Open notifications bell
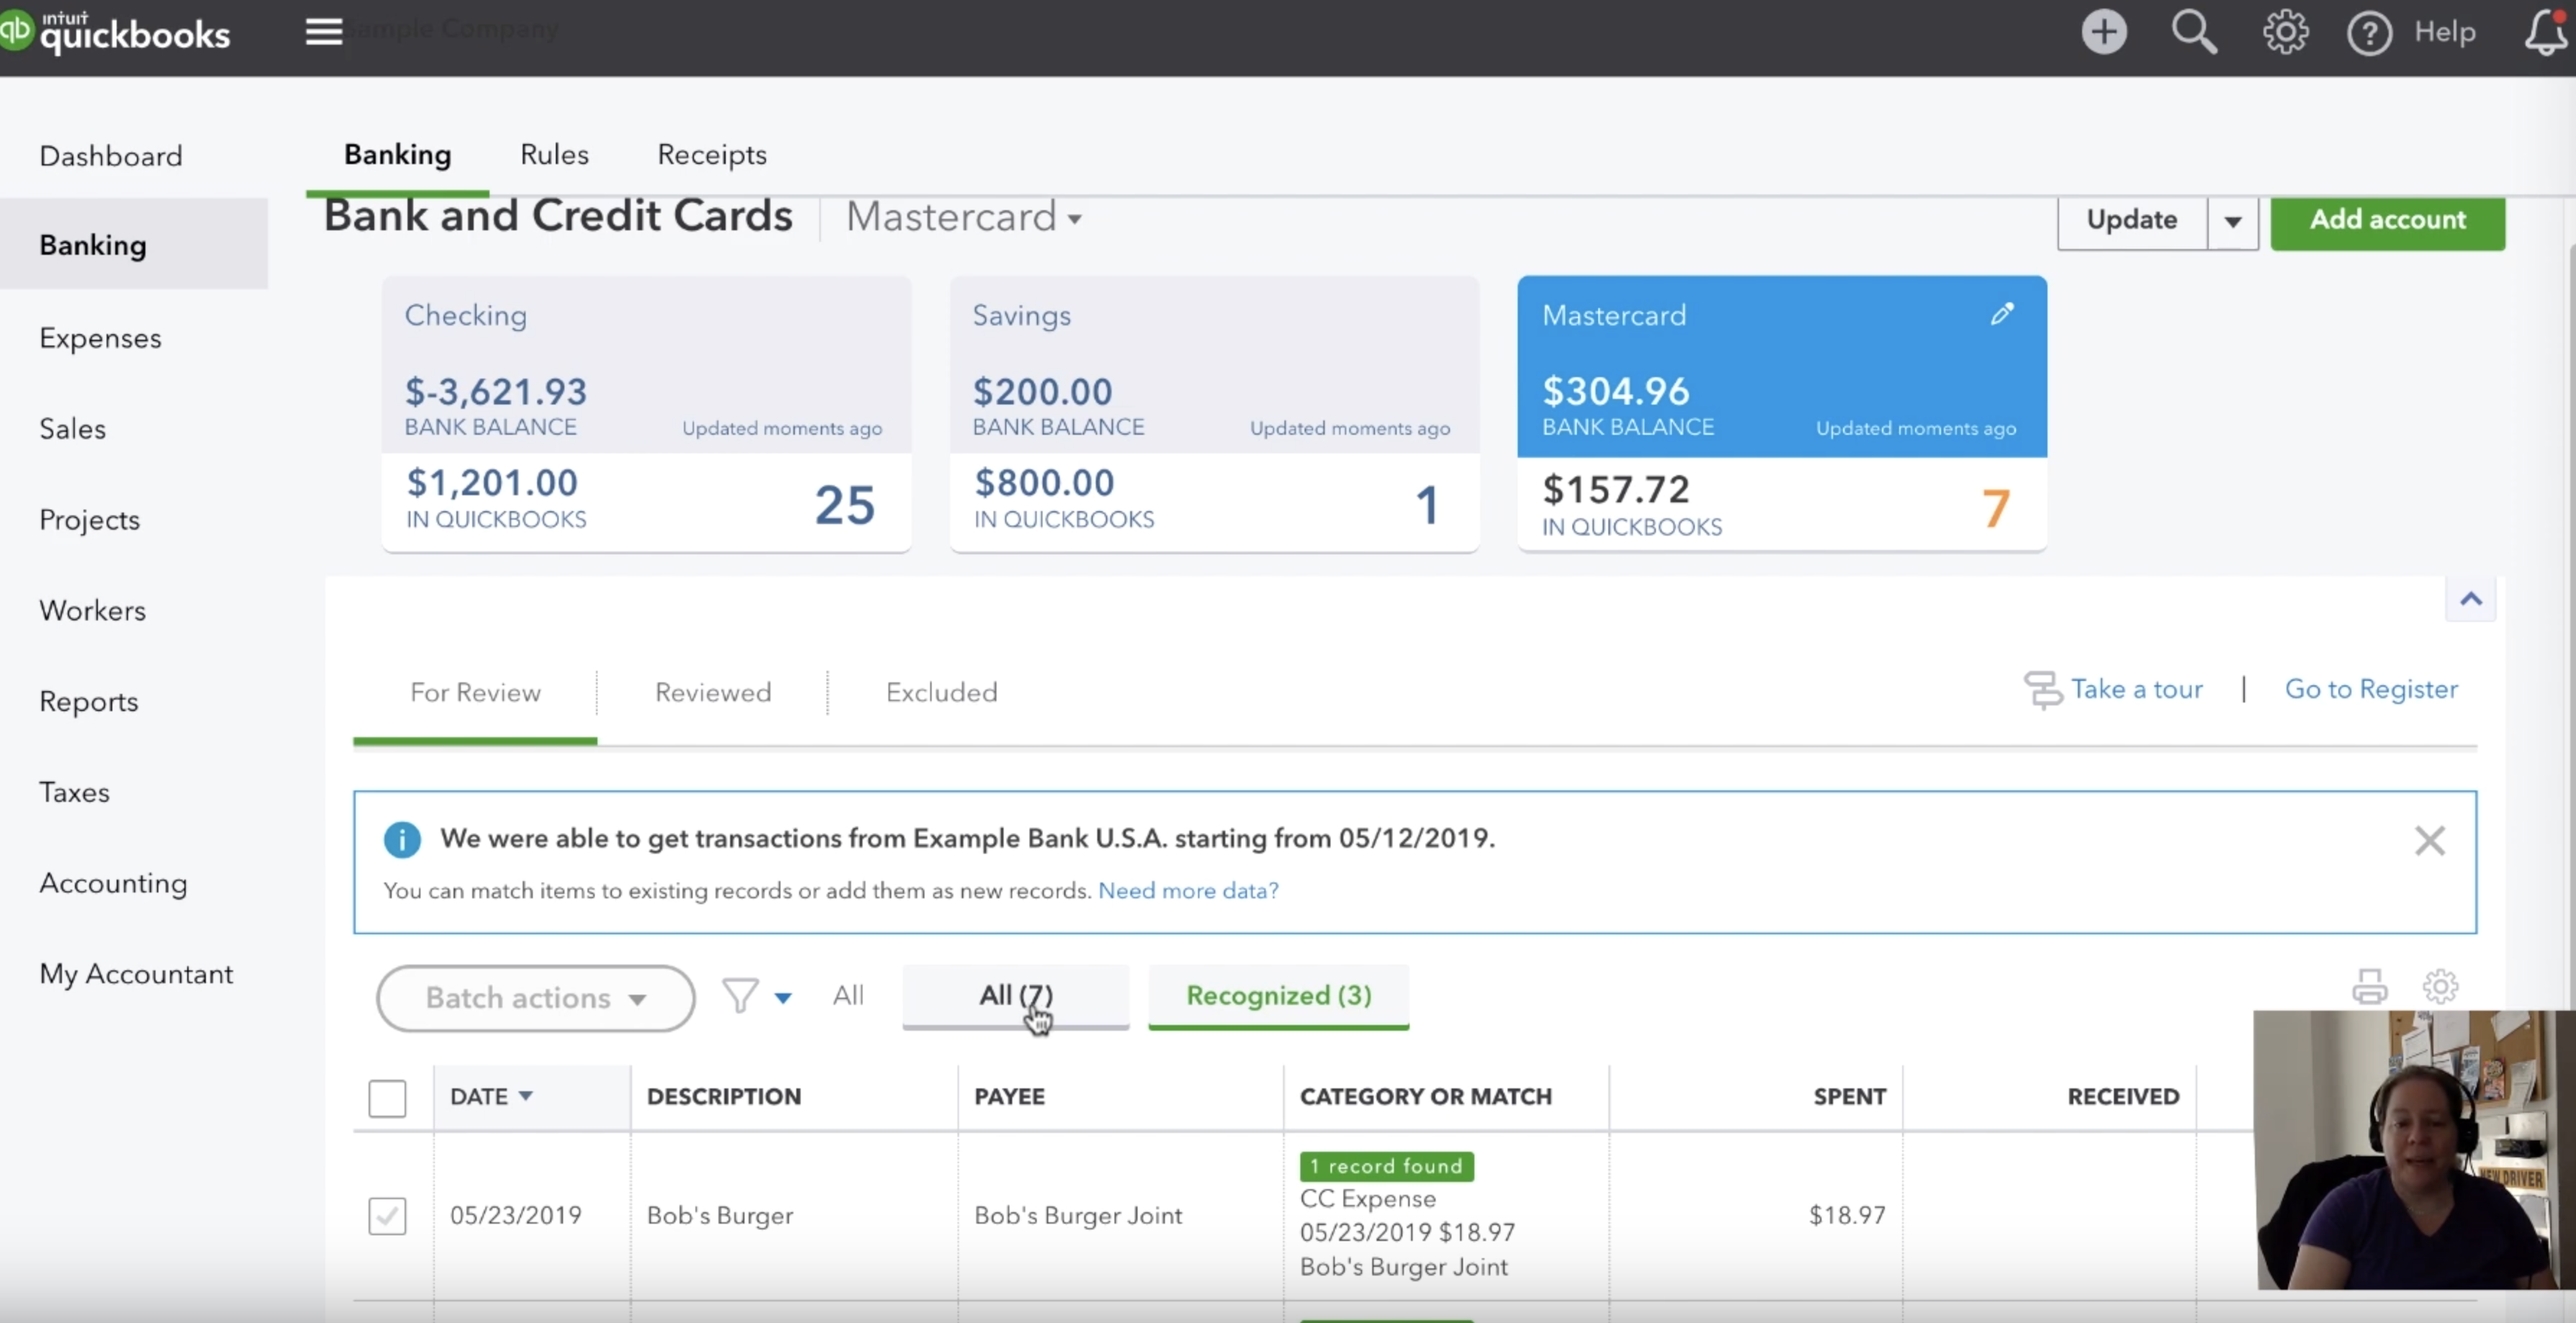 pyautogui.click(x=2546, y=32)
